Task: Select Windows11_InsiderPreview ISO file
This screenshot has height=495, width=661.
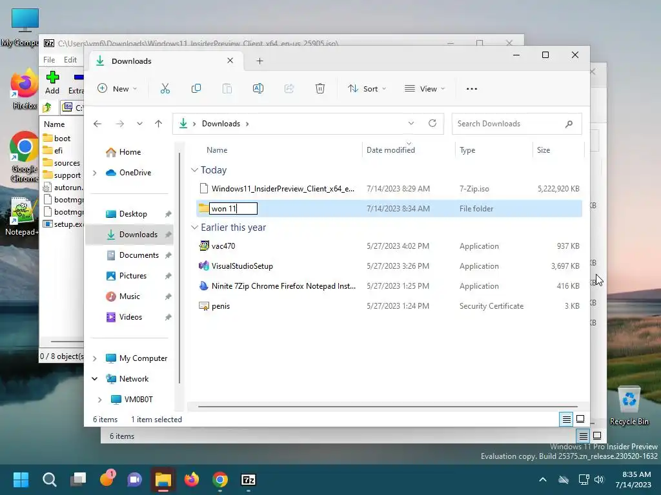Action: click(389, 189)
